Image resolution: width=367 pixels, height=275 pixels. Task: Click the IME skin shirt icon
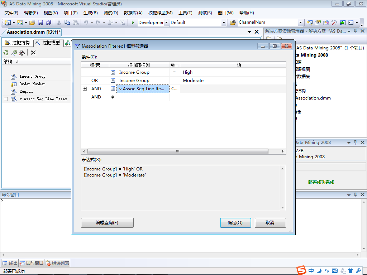coord(351,271)
